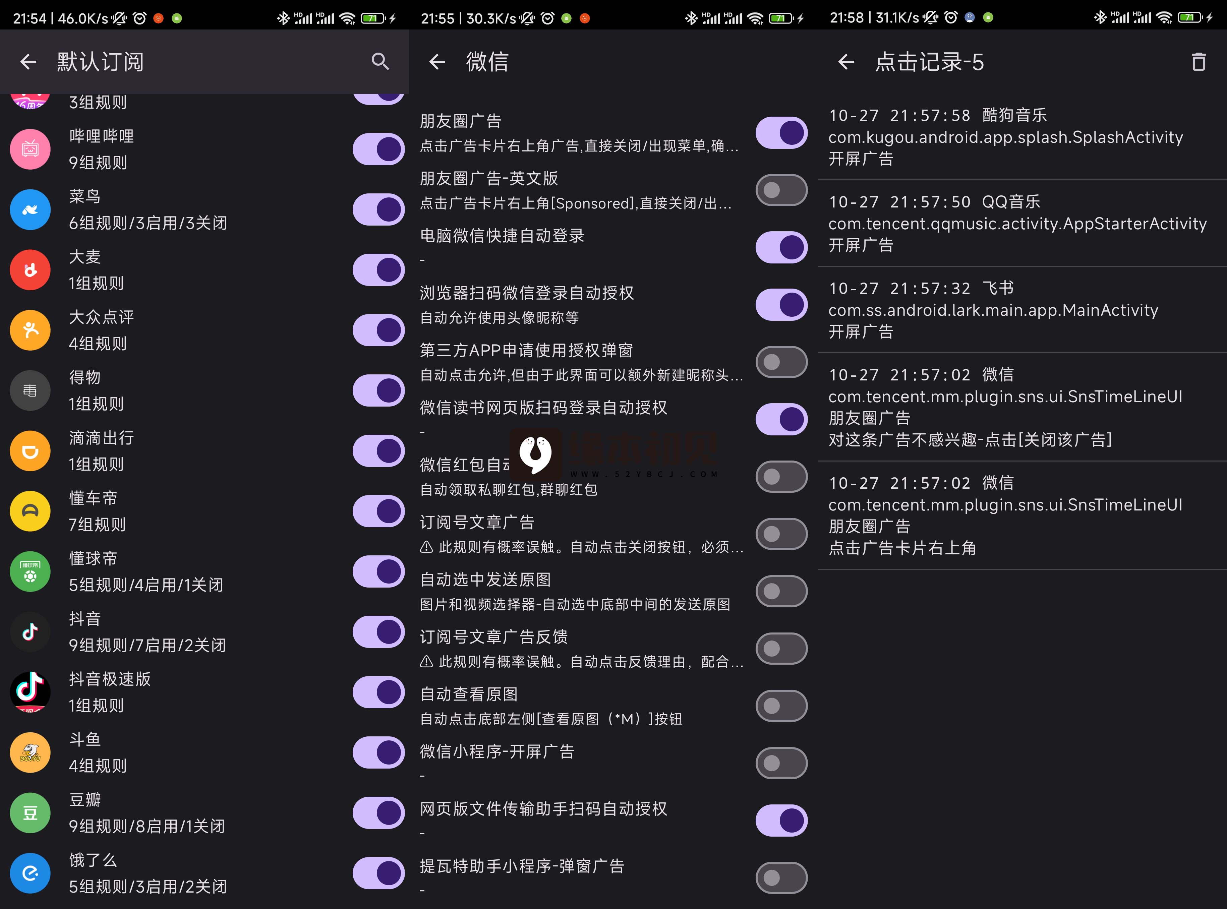Open 斗鱼 app icon
This screenshot has width=1227, height=909.
(x=30, y=753)
